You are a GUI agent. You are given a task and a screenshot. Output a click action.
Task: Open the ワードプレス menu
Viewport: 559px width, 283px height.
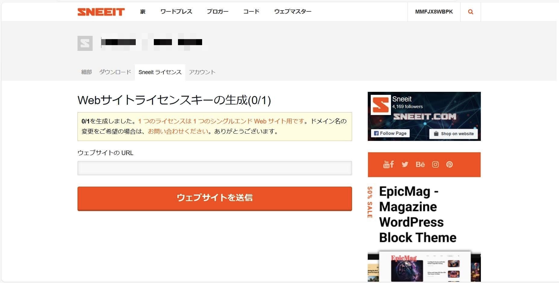click(x=176, y=12)
